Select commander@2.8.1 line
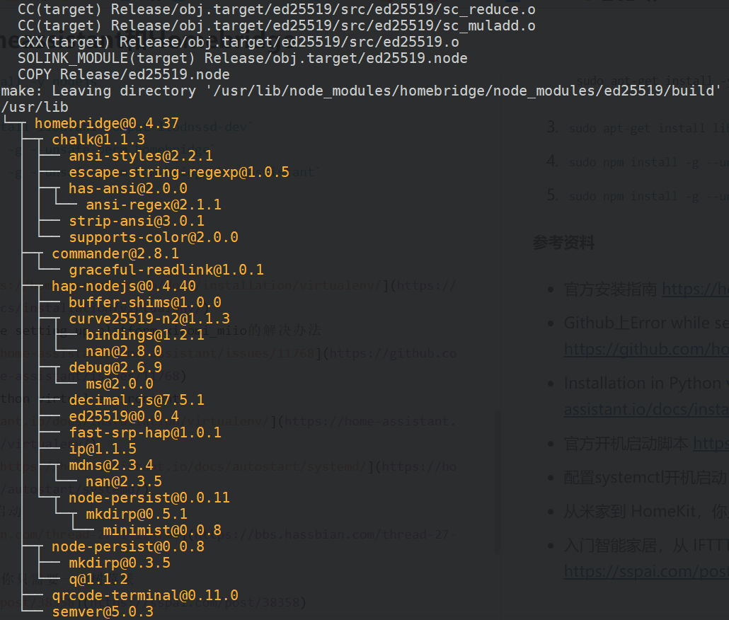This screenshot has height=620, width=729. click(115, 253)
